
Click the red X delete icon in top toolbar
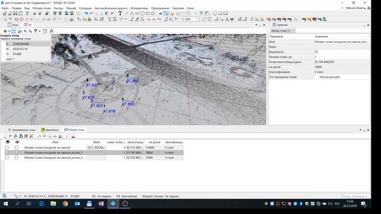113,13
